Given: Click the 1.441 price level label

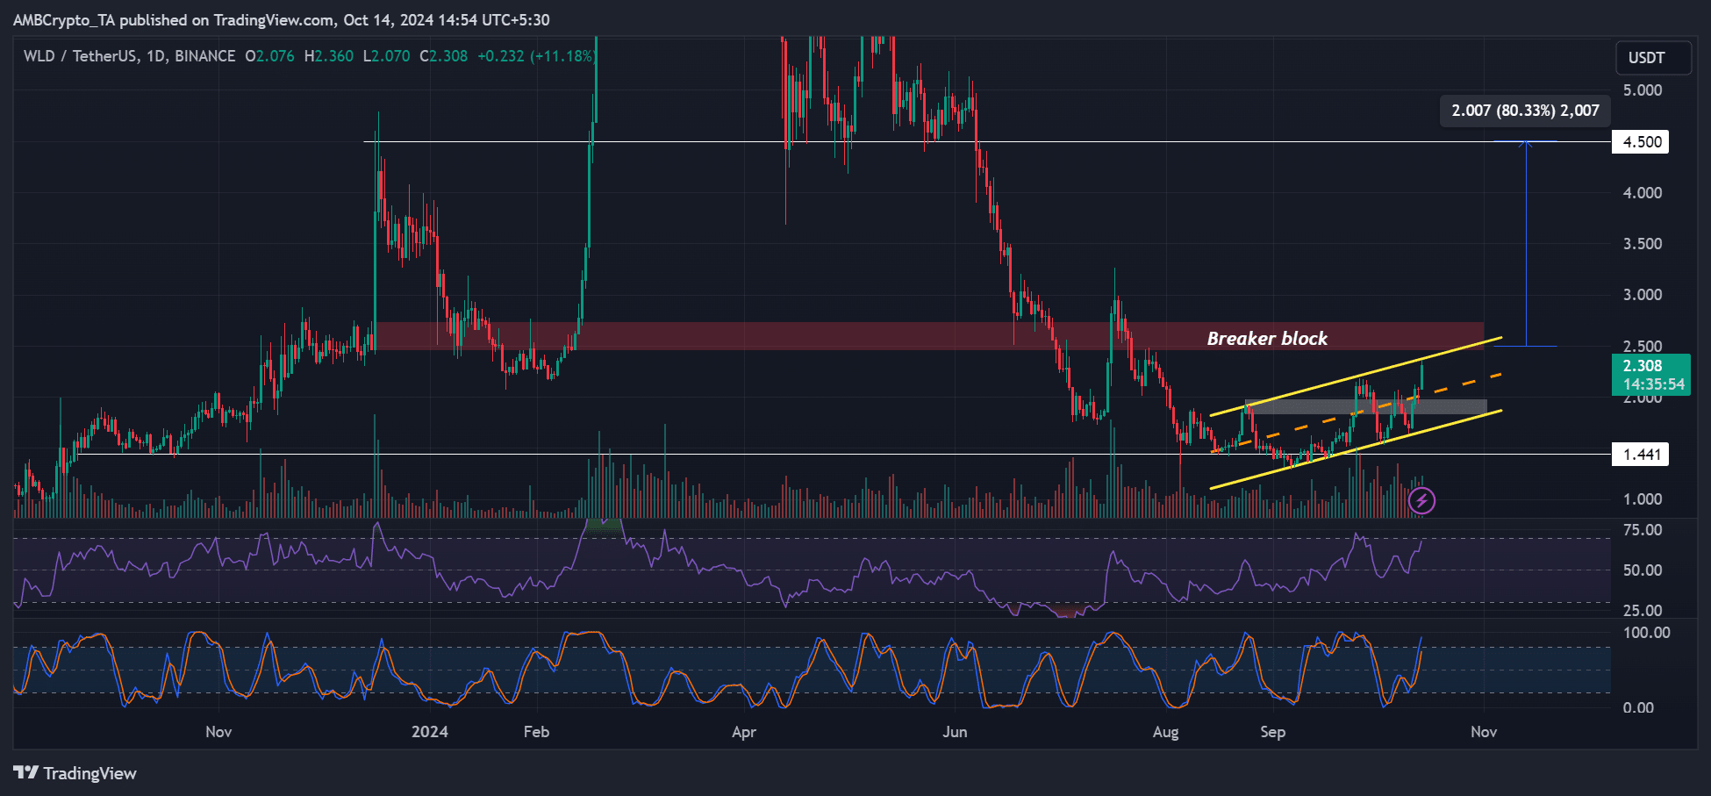Looking at the screenshot, I should (1641, 455).
